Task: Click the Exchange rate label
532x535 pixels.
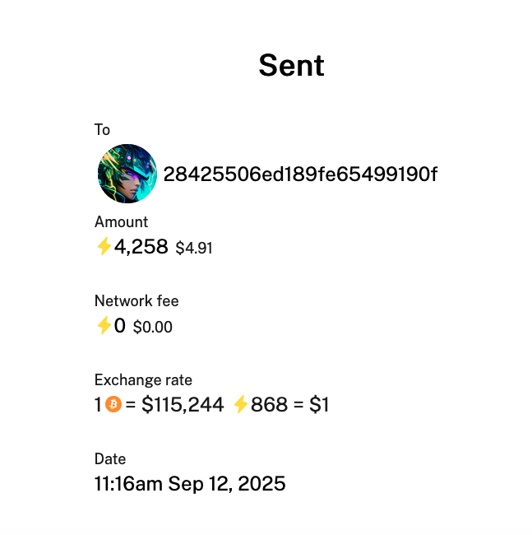Action: [143, 379]
